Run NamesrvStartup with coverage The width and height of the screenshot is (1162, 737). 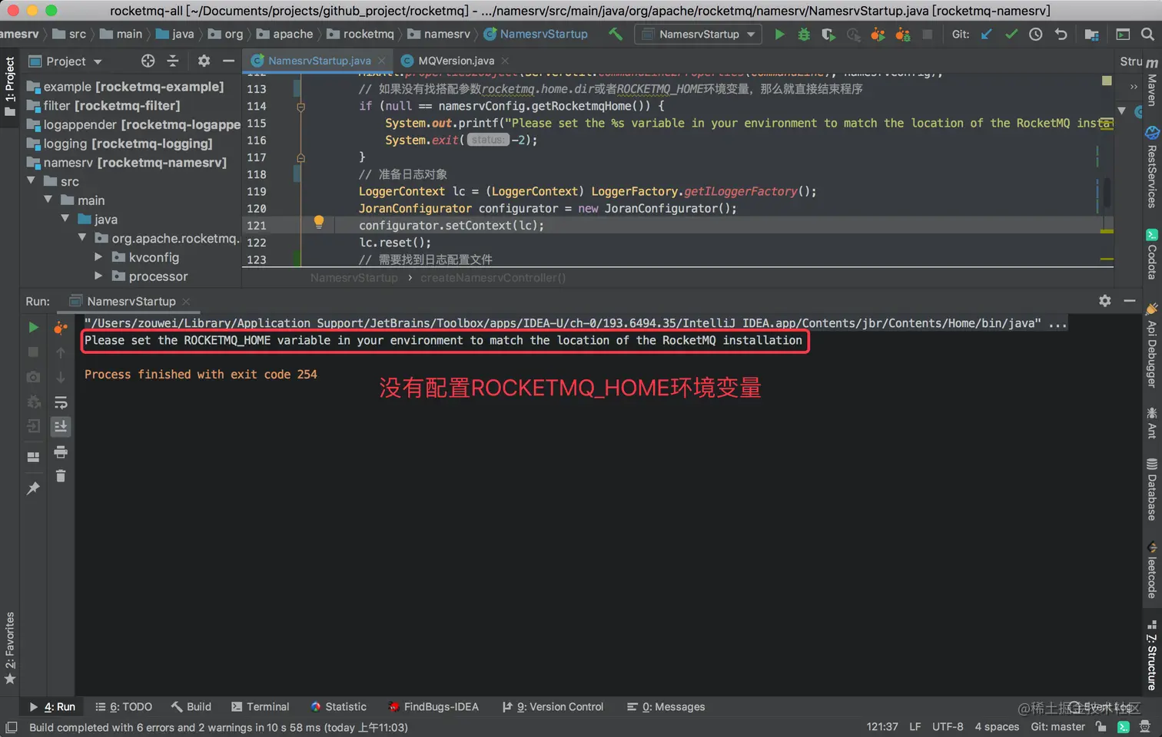pos(828,34)
